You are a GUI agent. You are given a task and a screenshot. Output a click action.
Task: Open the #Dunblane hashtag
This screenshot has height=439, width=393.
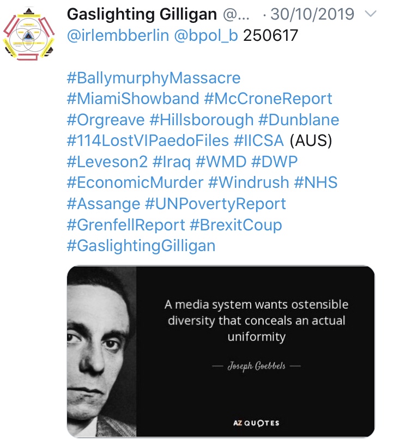pyautogui.click(x=299, y=120)
